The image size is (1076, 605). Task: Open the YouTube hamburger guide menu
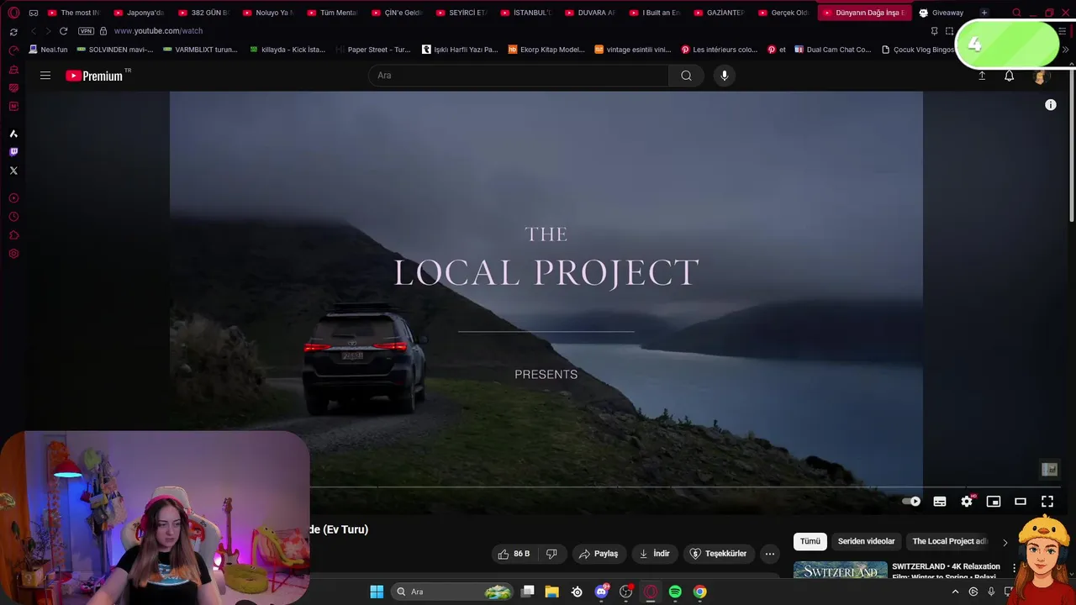(45, 76)
